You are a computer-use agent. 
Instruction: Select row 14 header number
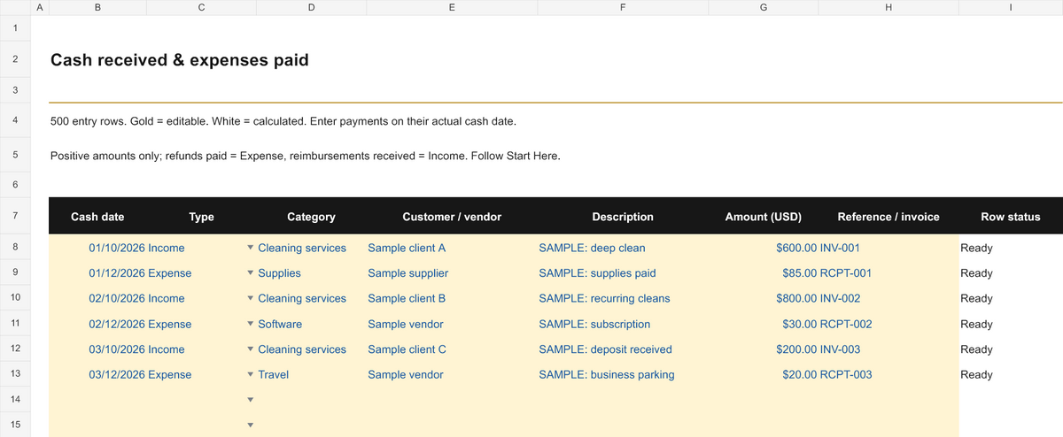pos(15,400)
